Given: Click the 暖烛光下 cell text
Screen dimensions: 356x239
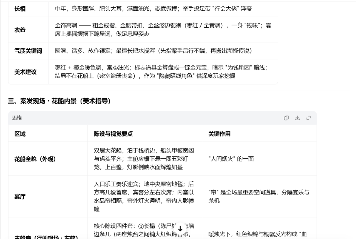Looking at the screenshot, I should (258, 234).
